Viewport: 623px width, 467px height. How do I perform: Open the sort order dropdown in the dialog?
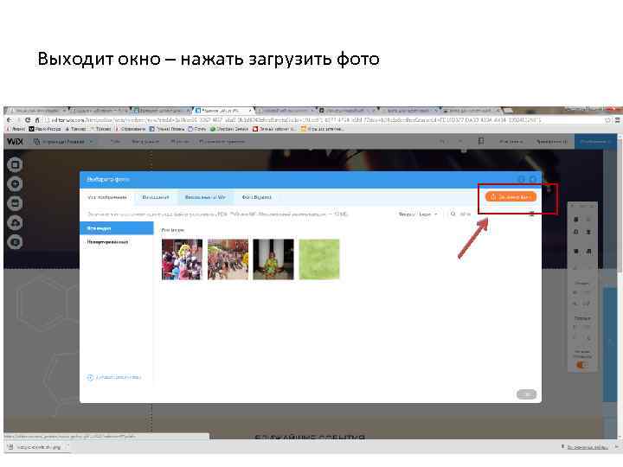click(418, 214)
